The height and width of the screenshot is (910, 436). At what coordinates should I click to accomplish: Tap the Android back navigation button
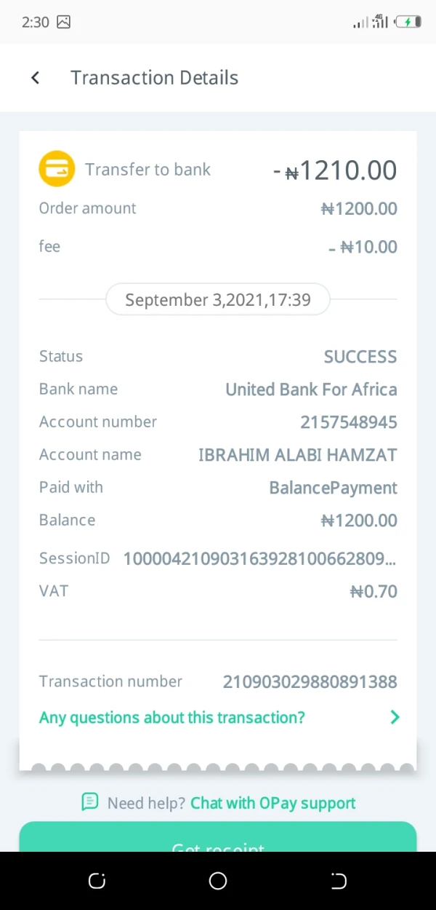[x=339, y=882]
